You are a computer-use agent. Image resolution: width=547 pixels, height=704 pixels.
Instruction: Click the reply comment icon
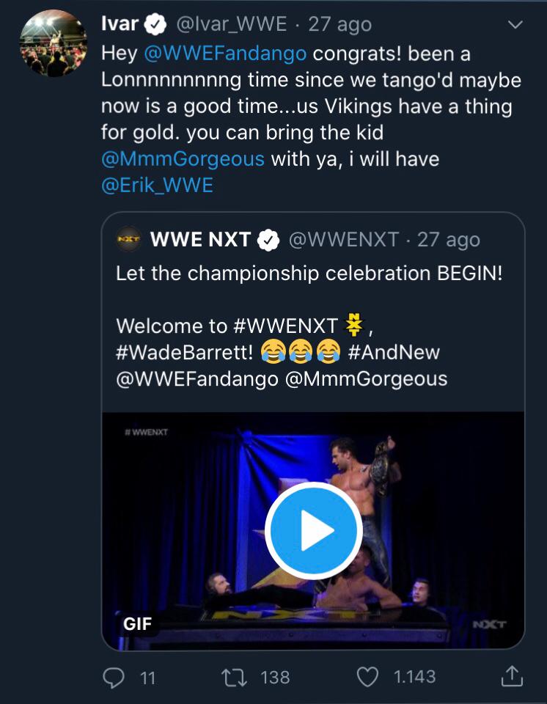tap(113, 676)
